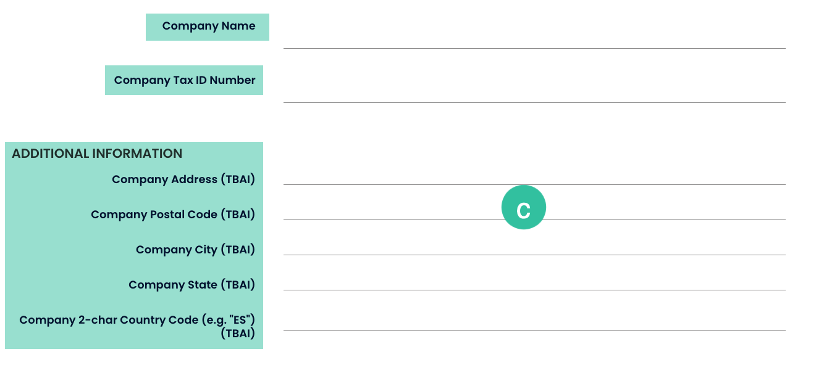Image resolution: width=824 pixels, height=365 pixels.
Task: Click the 'Company Postal Code' label text
Action: [154, 215]
